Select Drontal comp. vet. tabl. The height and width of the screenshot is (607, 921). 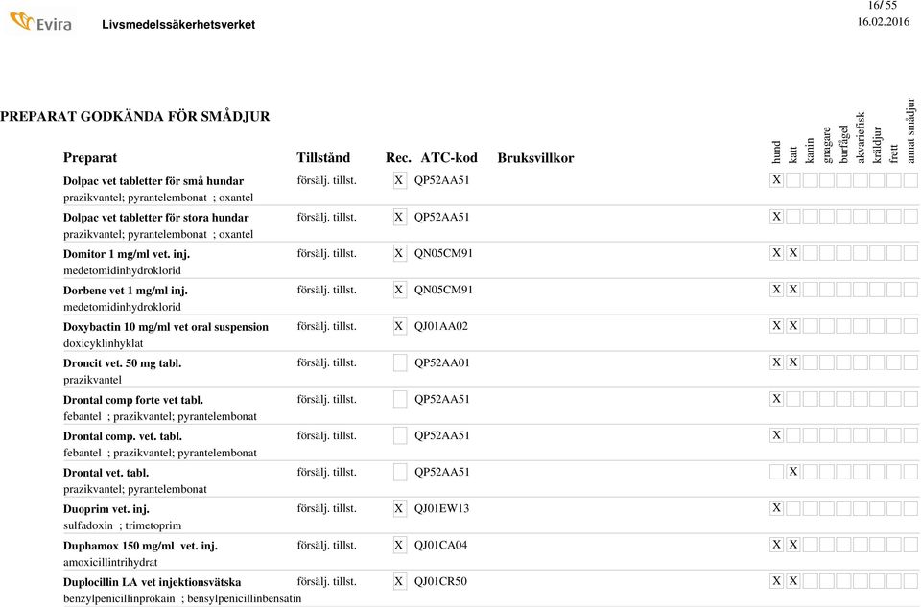pyautogui.click(x=123, y=436)
